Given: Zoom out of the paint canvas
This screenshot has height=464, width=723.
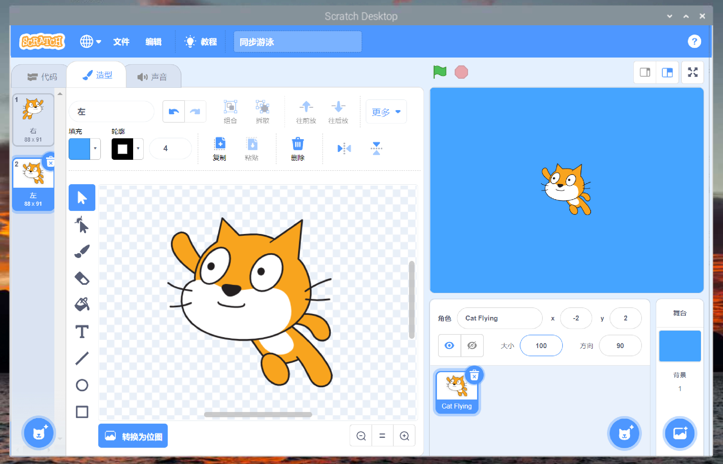Looking at the screenshot, I should point(361,436).
